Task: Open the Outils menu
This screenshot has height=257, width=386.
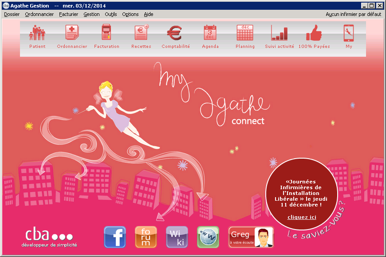Action: point(111,14)
